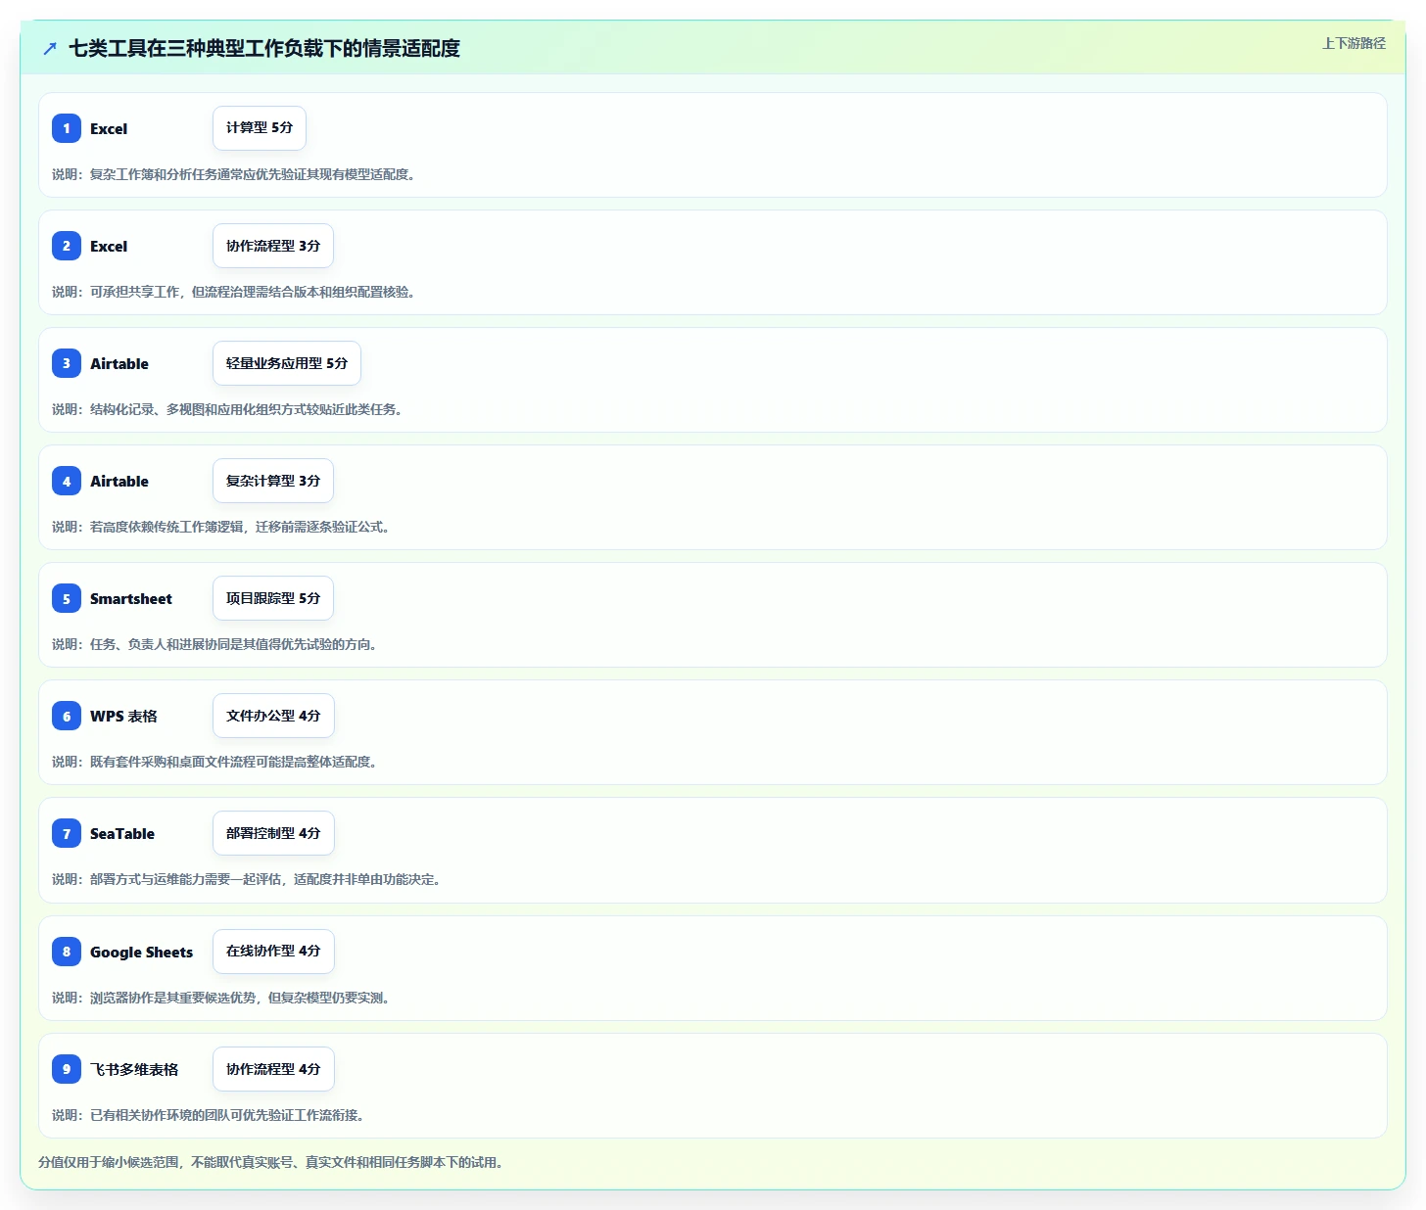Click the Airtable name in row 4
Viewport: 1426px width, 1210px height.
coord(119,481)
